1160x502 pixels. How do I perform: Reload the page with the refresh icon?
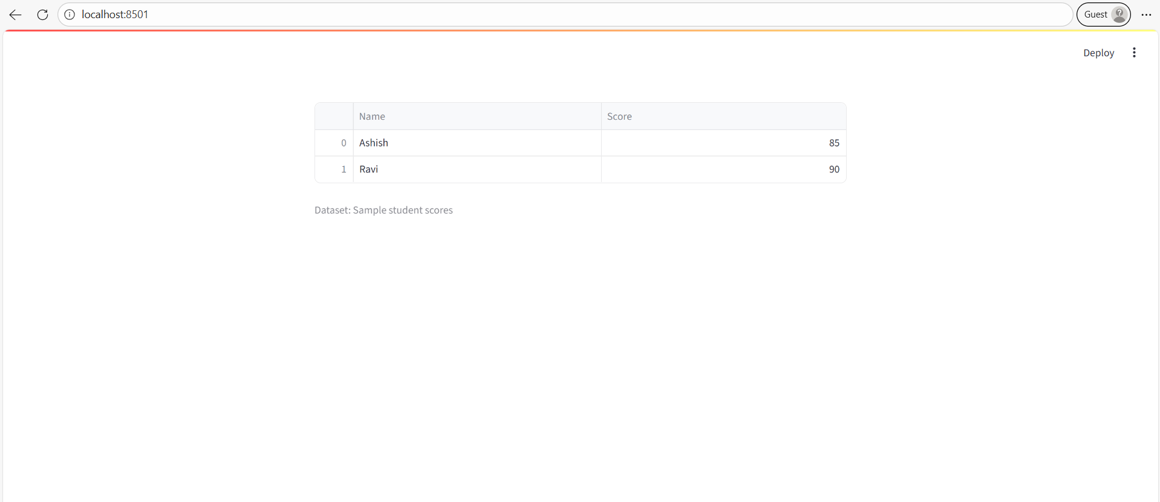pyautogui.click(x=42, y=15)
